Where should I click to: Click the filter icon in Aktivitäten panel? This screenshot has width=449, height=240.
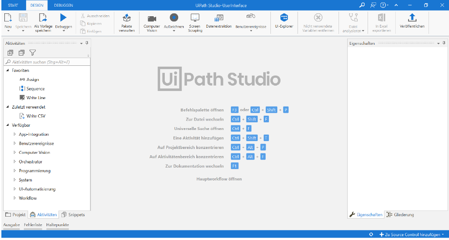pos(33,52)
